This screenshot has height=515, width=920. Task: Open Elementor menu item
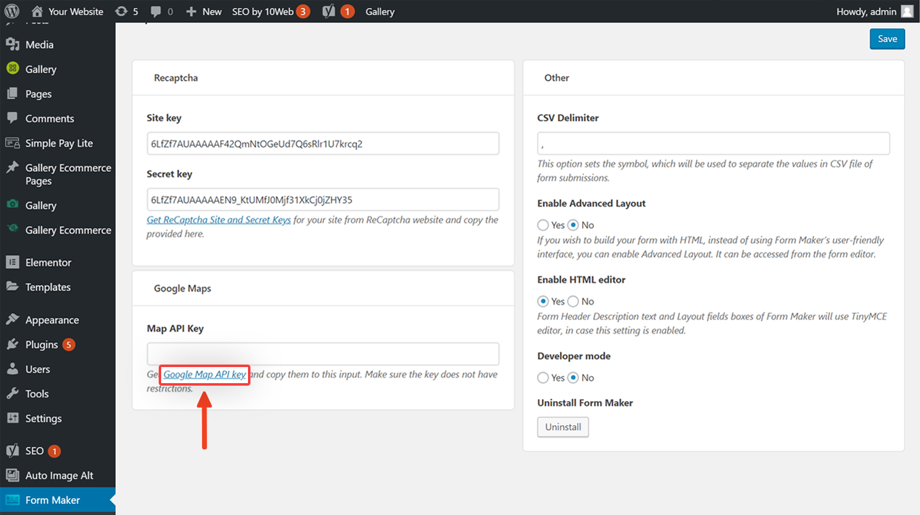click(58, 262)
